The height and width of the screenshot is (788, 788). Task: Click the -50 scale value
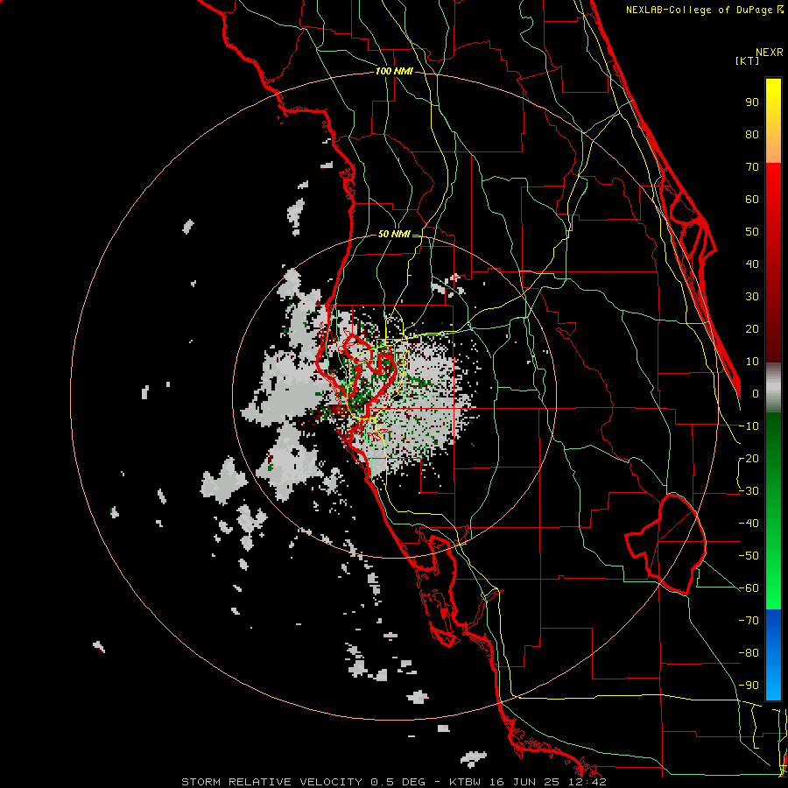click(749, 556)
